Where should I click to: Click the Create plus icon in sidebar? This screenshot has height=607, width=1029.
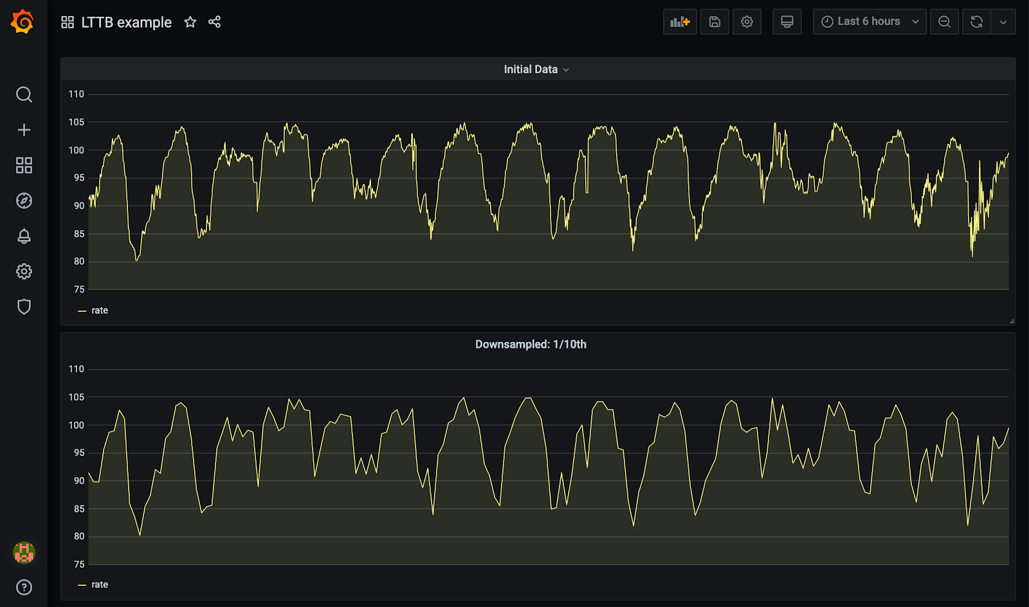coord(24,130)
